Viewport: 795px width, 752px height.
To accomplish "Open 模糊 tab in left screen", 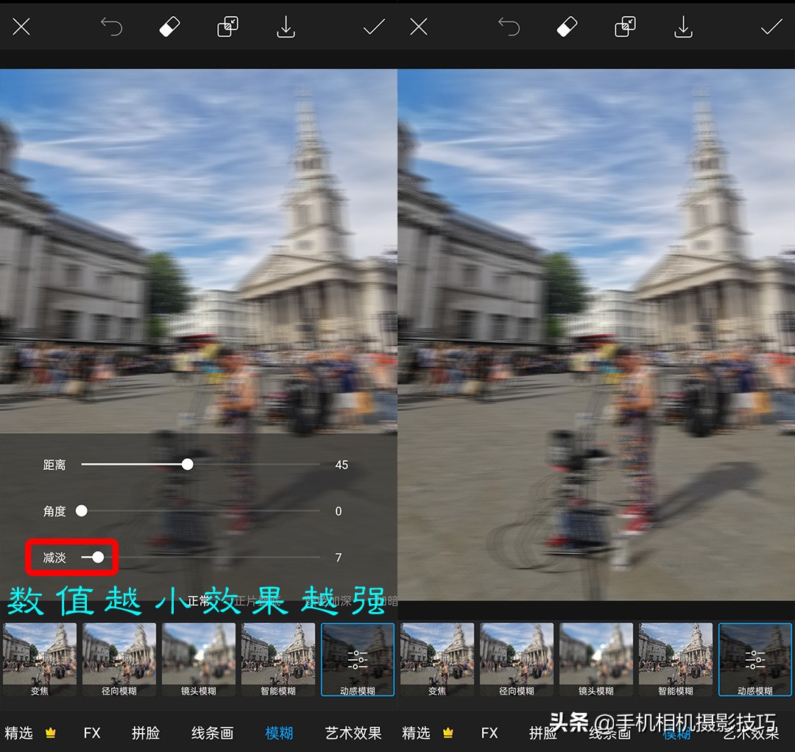I will [280, 733].
